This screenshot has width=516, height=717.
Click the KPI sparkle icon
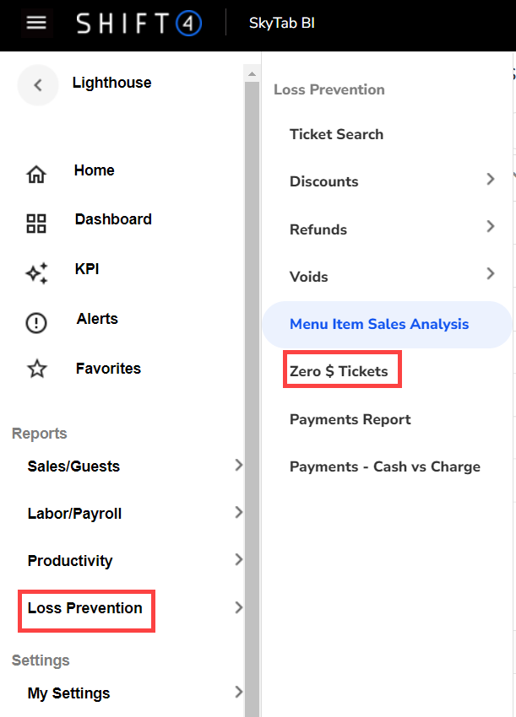(x=36, y=272)
